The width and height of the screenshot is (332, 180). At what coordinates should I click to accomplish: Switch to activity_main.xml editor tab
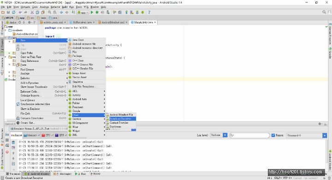tap(53, 22)
